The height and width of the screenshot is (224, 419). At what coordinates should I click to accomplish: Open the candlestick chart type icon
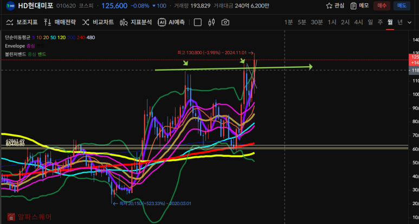point(211,22)
